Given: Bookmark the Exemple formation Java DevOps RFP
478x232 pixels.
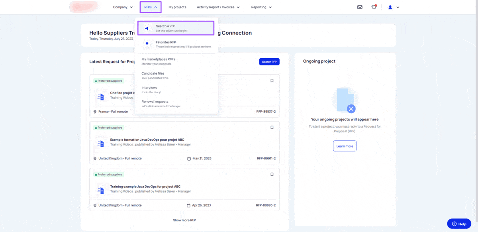Looking at the screenshot, I should coord(272,128).
